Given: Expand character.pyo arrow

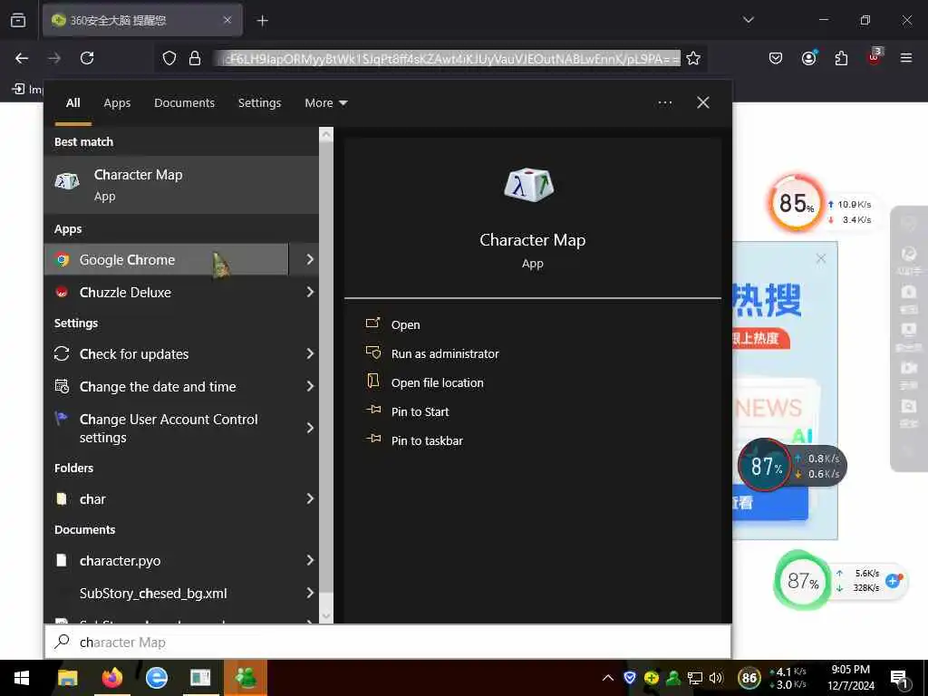Looking at the screenshot, I should 310,560.
